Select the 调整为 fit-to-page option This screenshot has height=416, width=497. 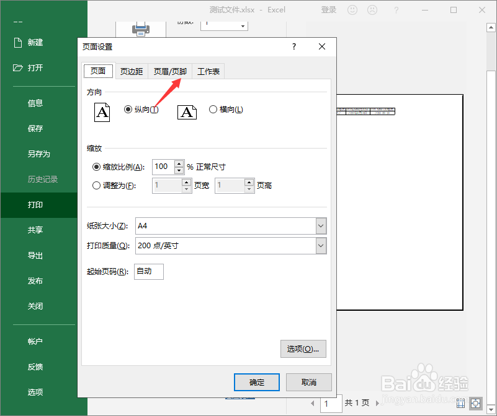(x=97, y=185)
